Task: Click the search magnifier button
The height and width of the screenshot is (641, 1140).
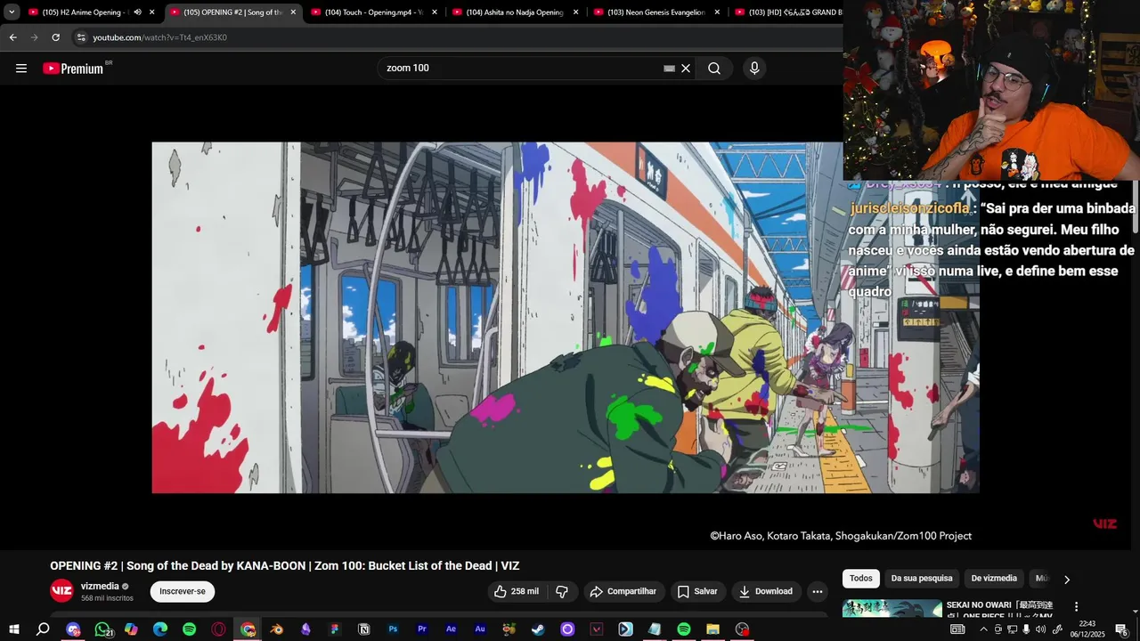Action: point(713,69)
